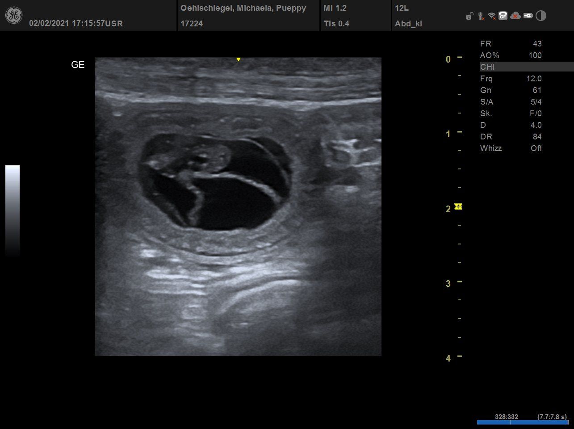574x429 pixels.
Task: Select the Whizz Off parameter row
Action: 511,148
